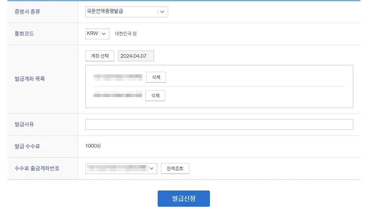
Task: Click the 발급사유 label
Action: coord(24,124)
